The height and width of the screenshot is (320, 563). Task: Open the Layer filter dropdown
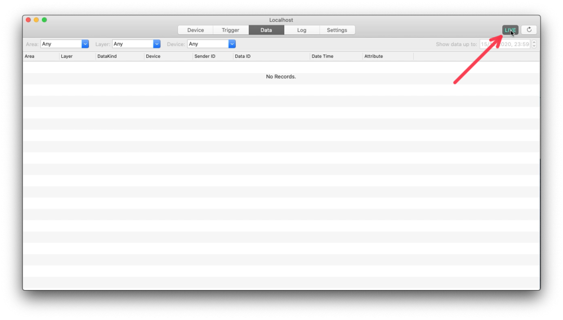pyautogui.click(x=136, y=44)
